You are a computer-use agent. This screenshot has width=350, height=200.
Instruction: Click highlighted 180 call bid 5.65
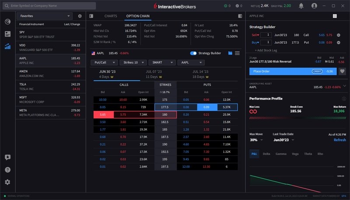coord(103,115)
